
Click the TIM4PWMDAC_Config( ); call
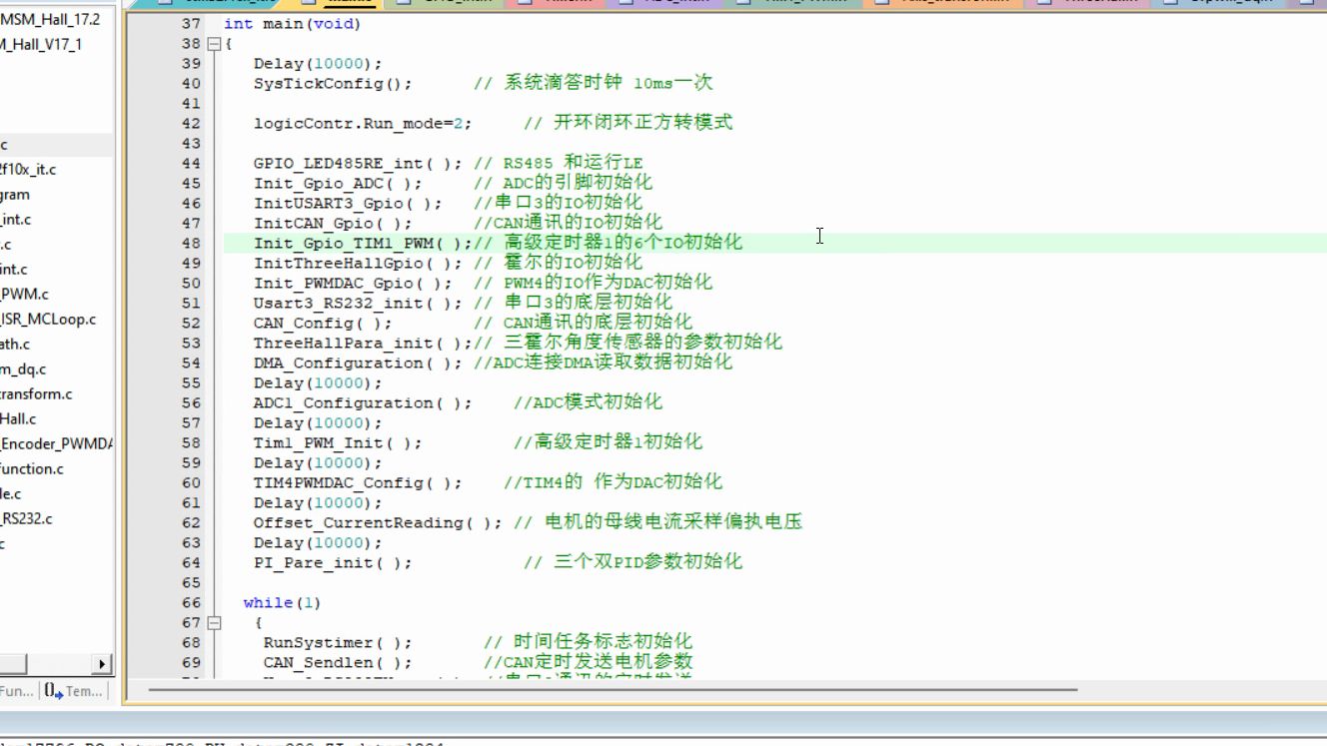(358, 483)
